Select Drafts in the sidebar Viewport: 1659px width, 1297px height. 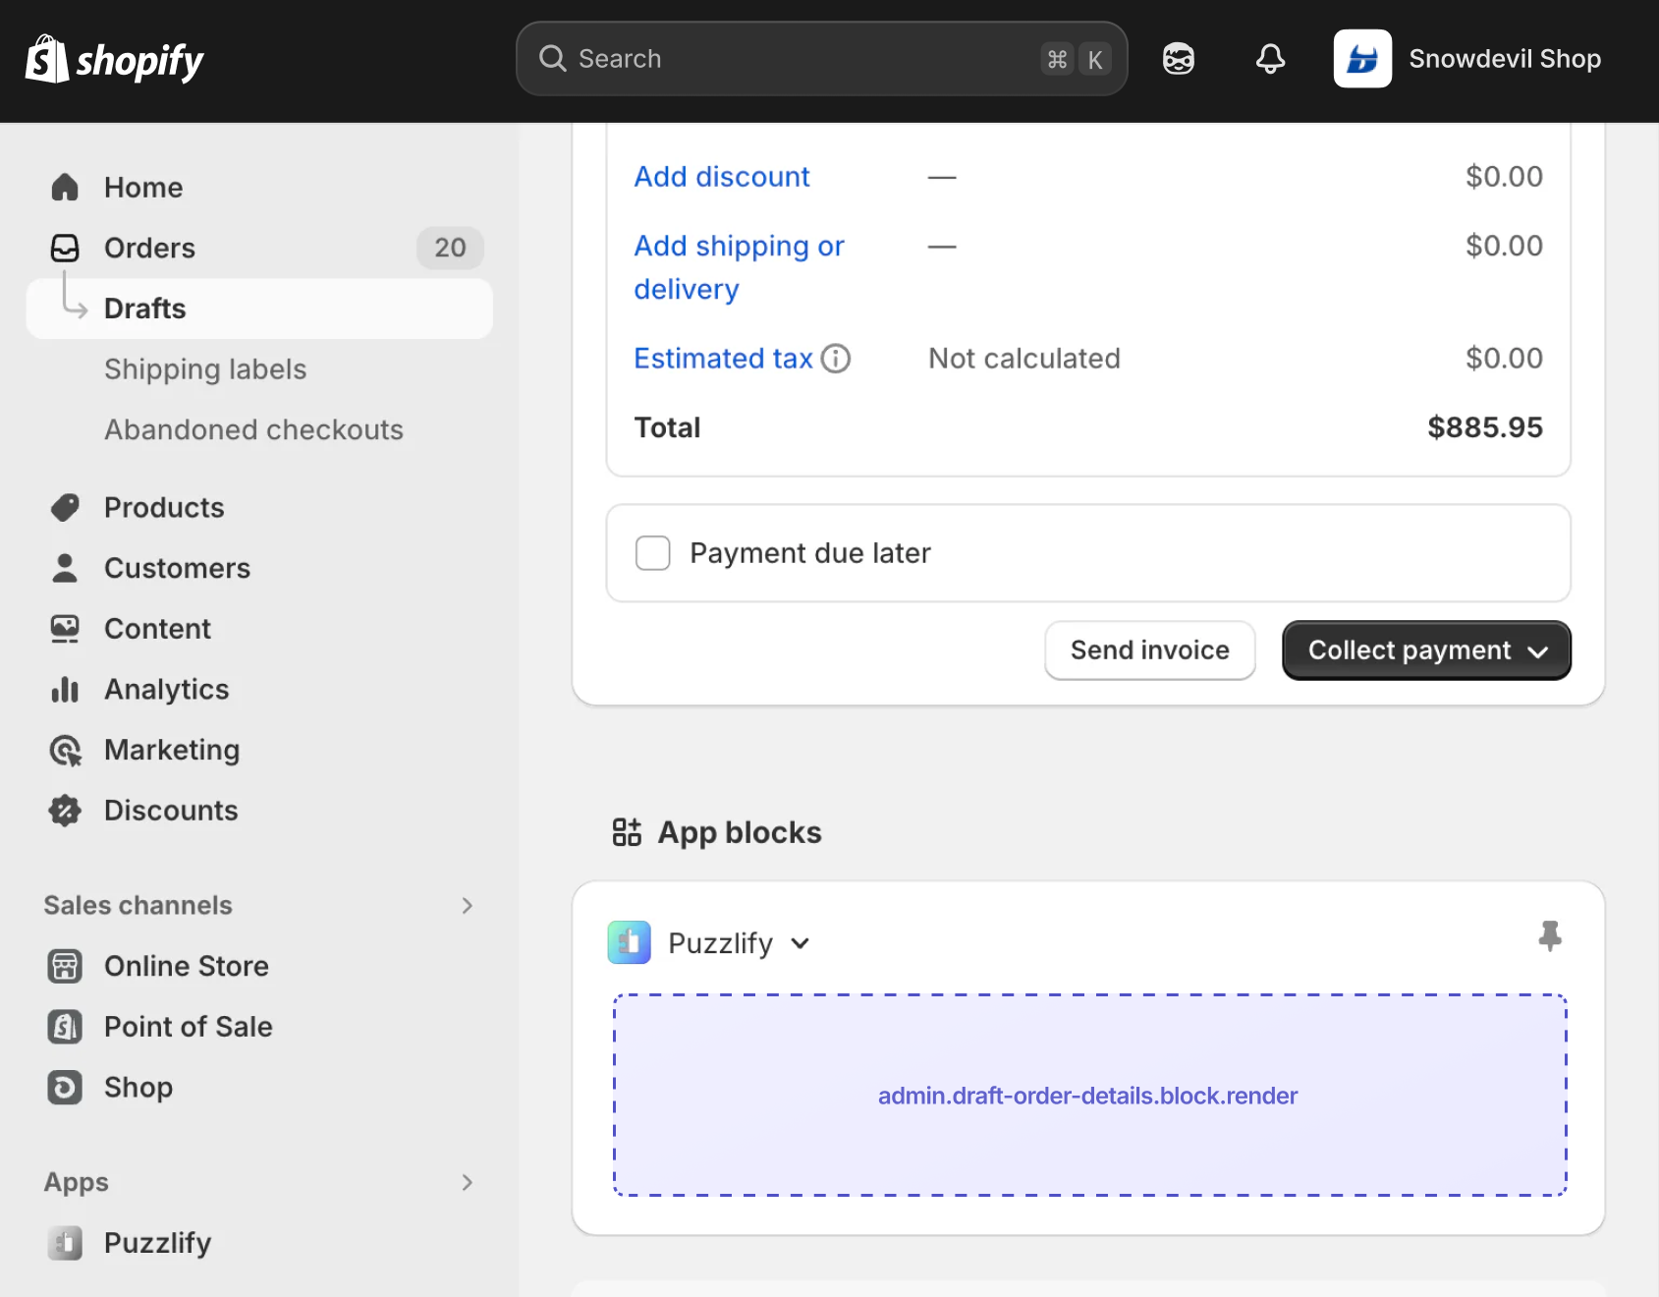(x=259, y=309)
